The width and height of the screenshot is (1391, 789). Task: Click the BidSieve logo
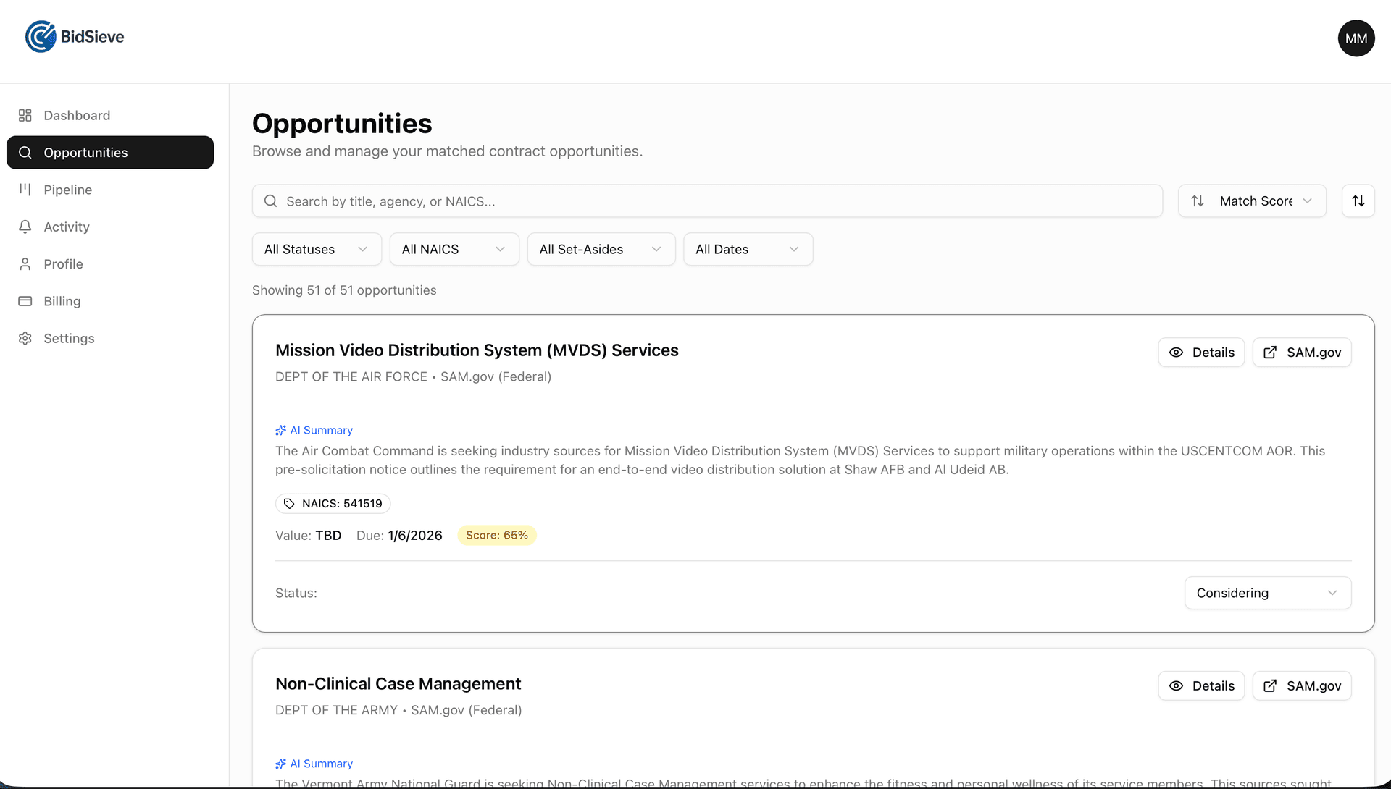[x=74, y=37]
